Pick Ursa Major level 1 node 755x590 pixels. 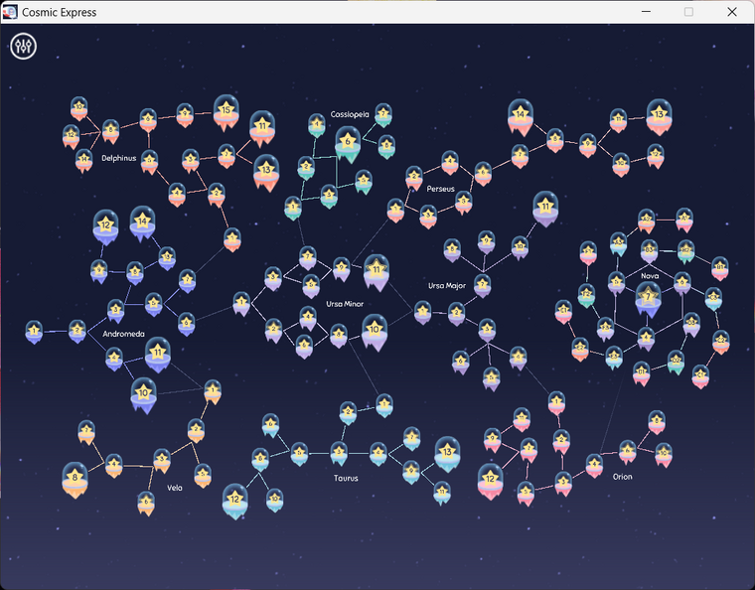pyautogui.click(x=423, y=313)
